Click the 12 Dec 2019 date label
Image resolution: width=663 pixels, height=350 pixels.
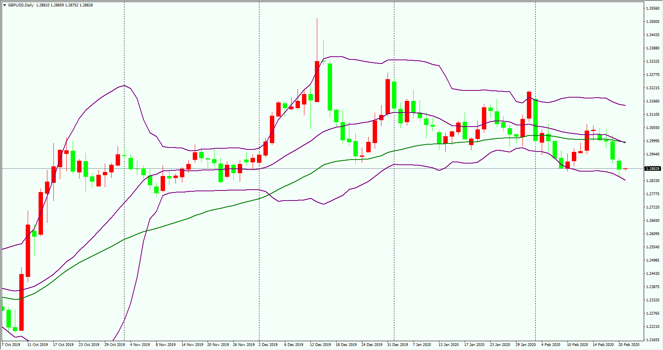point(320,344)
